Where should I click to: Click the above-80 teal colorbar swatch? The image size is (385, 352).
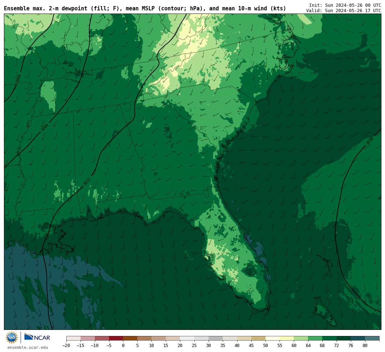pos(372,338)
